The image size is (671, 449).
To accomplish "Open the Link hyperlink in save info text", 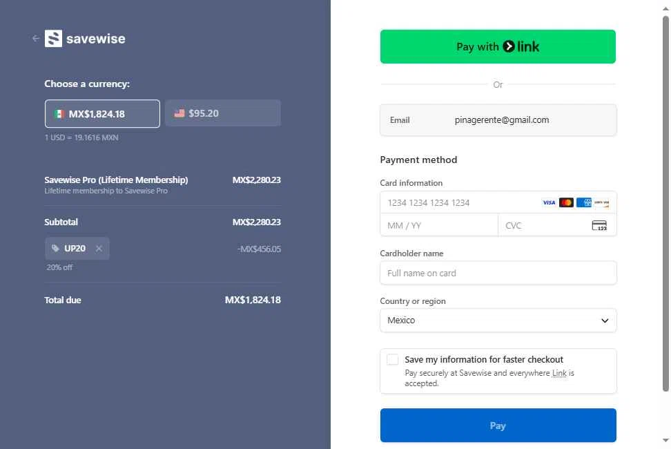I will 559,373.
